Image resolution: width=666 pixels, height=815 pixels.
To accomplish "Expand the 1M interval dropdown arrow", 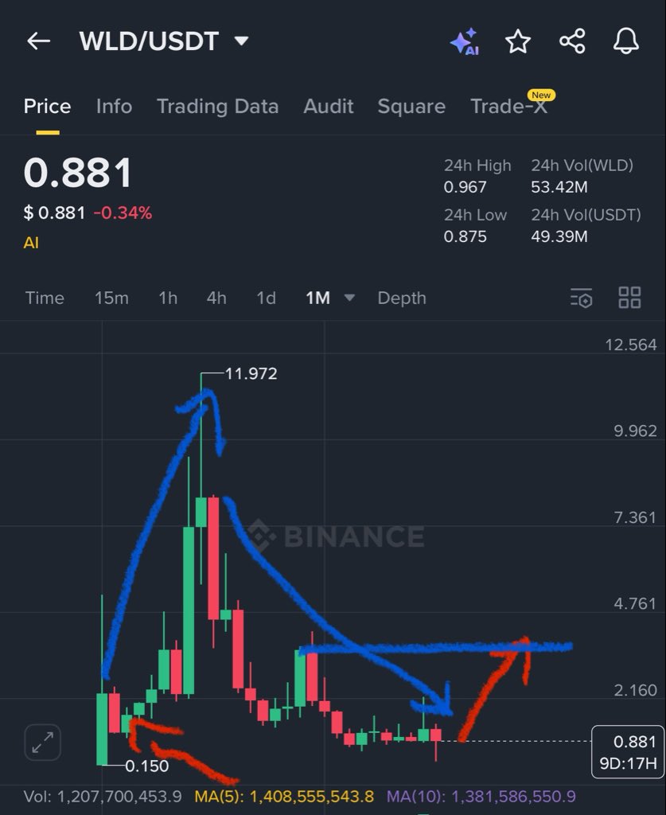I will [x=349, y=298].
